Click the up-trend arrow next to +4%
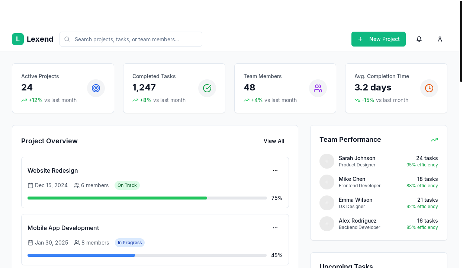This screenshot has width=463, height=268. [247, 100]
